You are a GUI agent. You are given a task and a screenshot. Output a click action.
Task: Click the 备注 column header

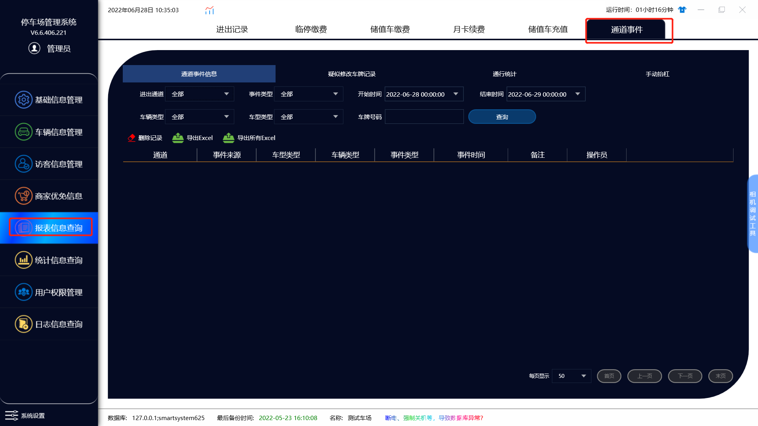coord(538,155)
